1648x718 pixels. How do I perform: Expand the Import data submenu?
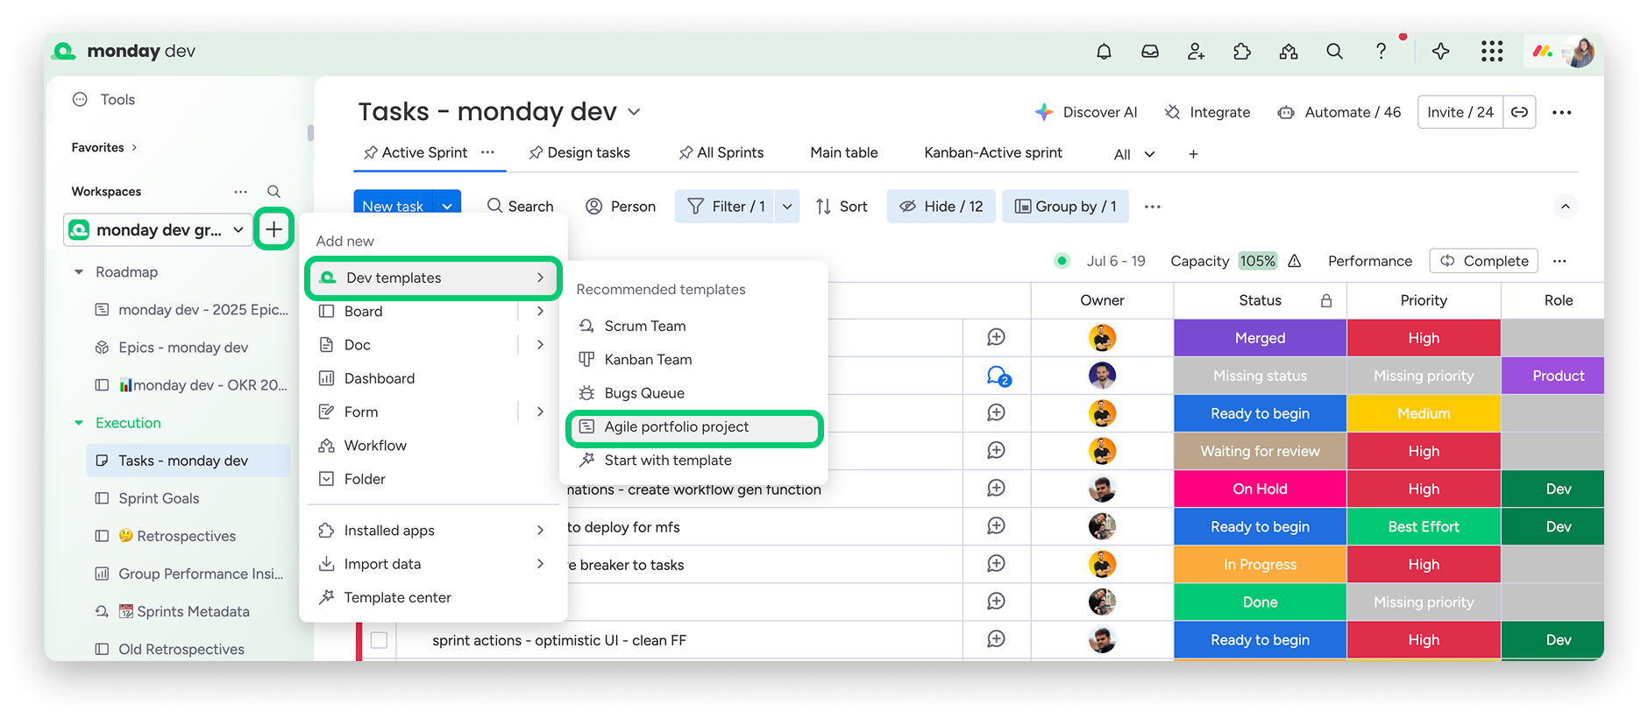click(540, 564)
